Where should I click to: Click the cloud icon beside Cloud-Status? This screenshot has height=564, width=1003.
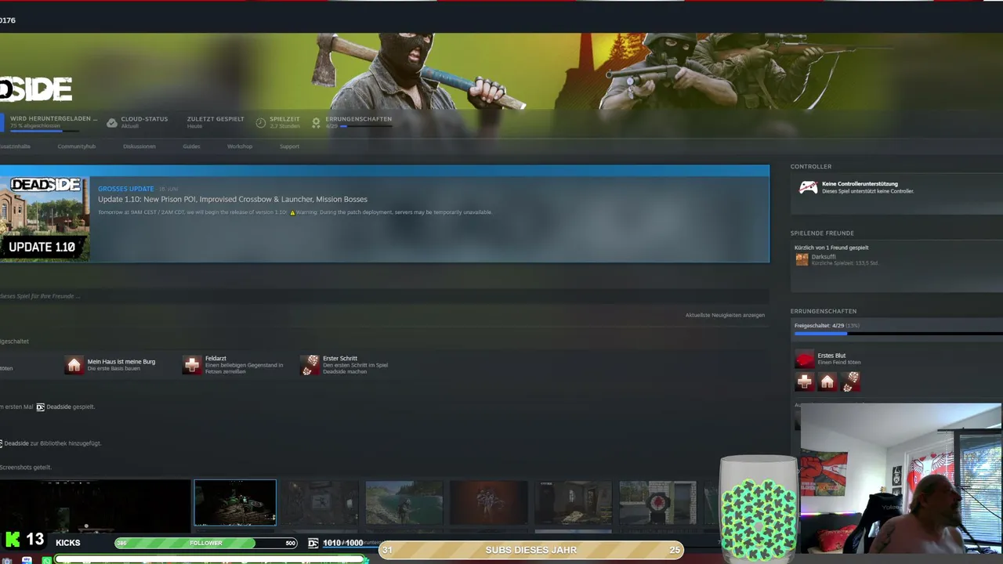click(112, 122)
